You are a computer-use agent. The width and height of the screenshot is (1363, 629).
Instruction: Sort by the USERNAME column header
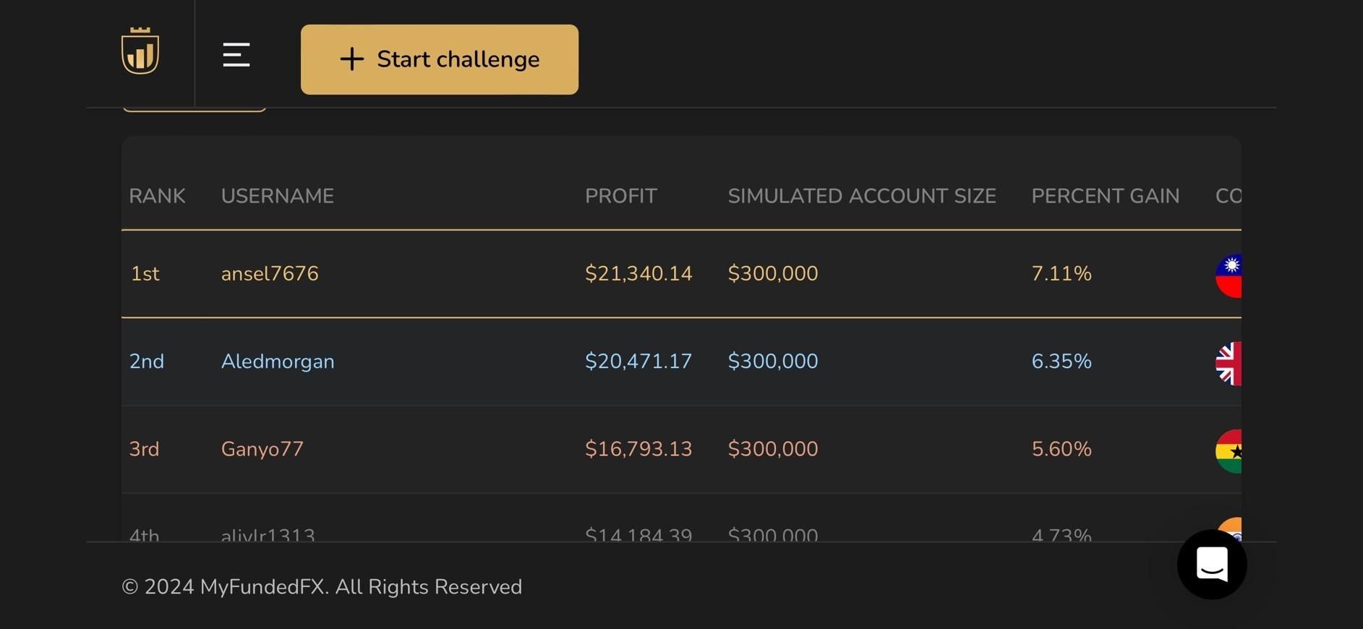point(278,196)
